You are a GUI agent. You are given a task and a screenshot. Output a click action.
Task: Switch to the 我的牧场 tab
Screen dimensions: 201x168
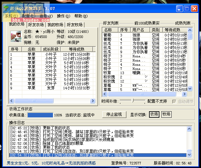[55, 25]
